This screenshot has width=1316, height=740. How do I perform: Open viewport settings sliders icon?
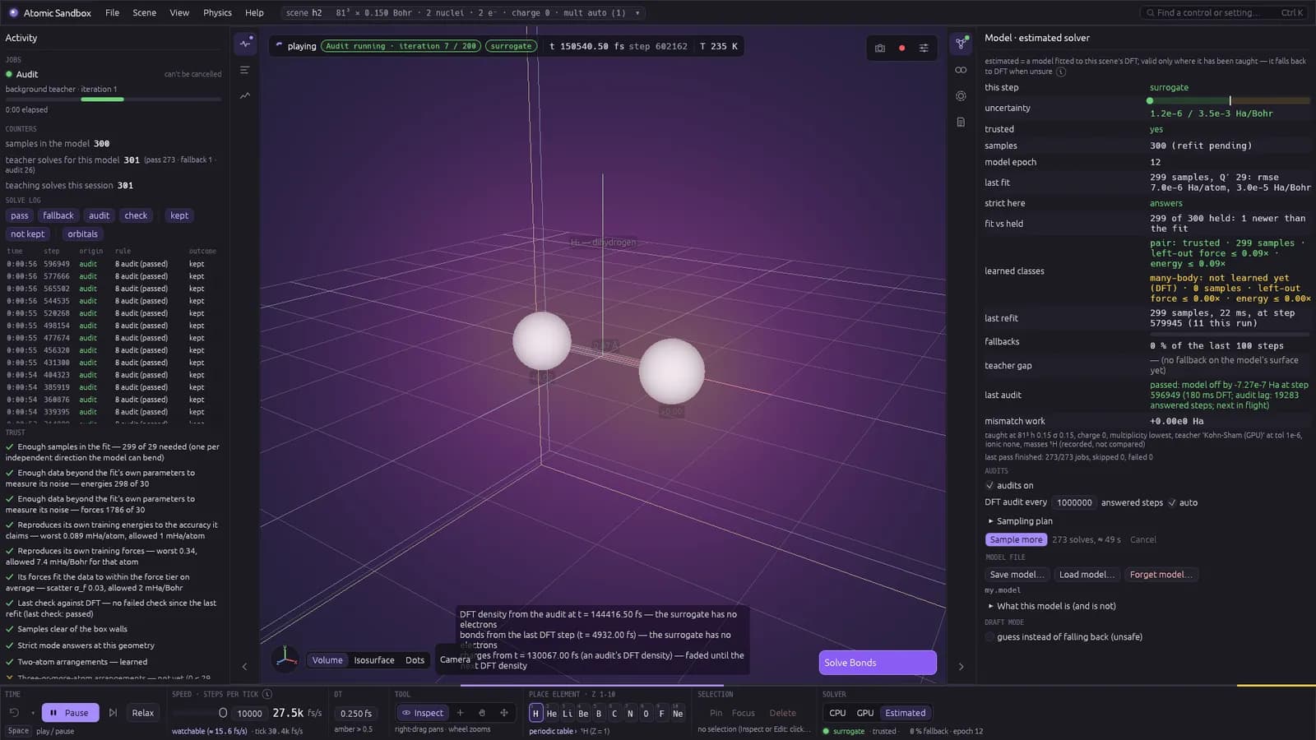pyautogui.click(x=924, y=48)
